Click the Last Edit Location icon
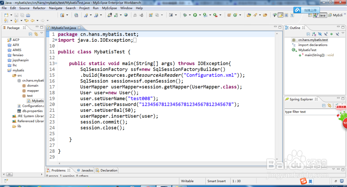347x187 pixels. [27, 20]
